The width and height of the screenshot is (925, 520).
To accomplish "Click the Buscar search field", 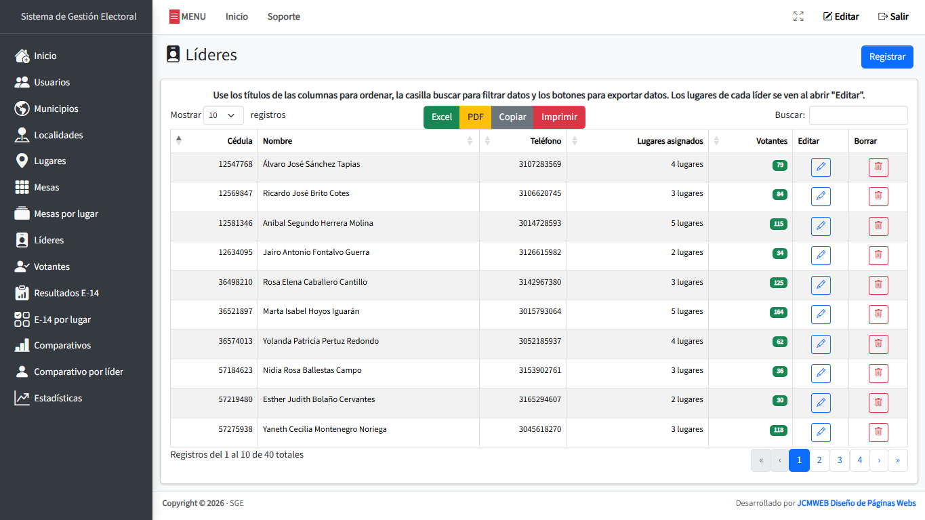I will (859, 115).
